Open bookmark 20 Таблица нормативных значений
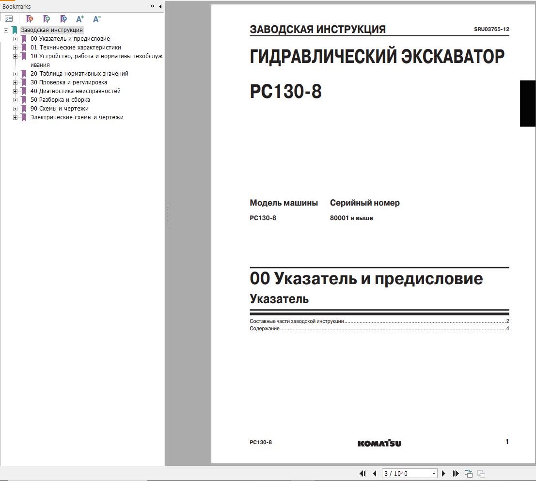536x481 pixels. tap(79, 74)
